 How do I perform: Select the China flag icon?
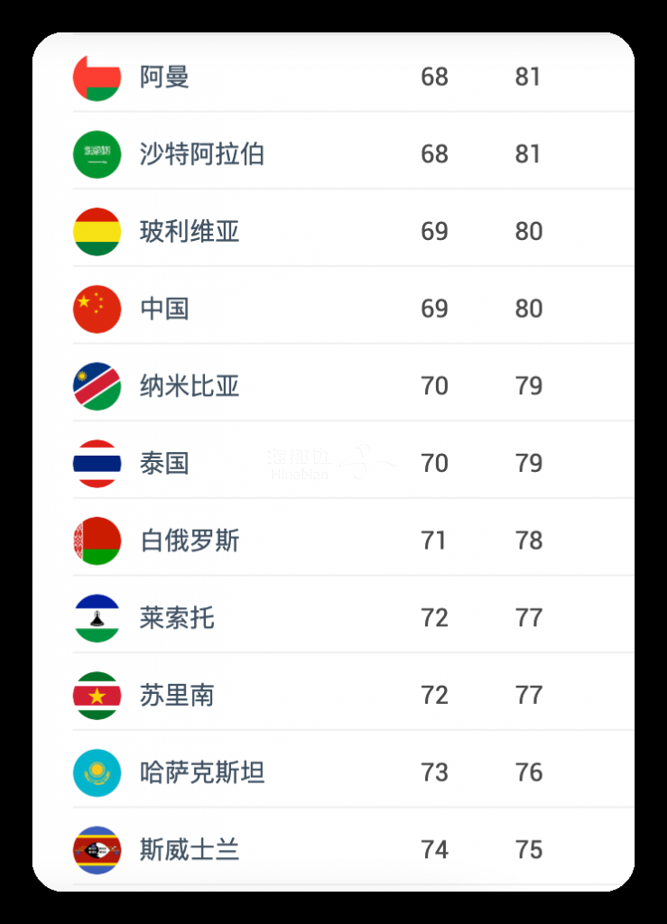pyautogui.click(x=97, y=309)
